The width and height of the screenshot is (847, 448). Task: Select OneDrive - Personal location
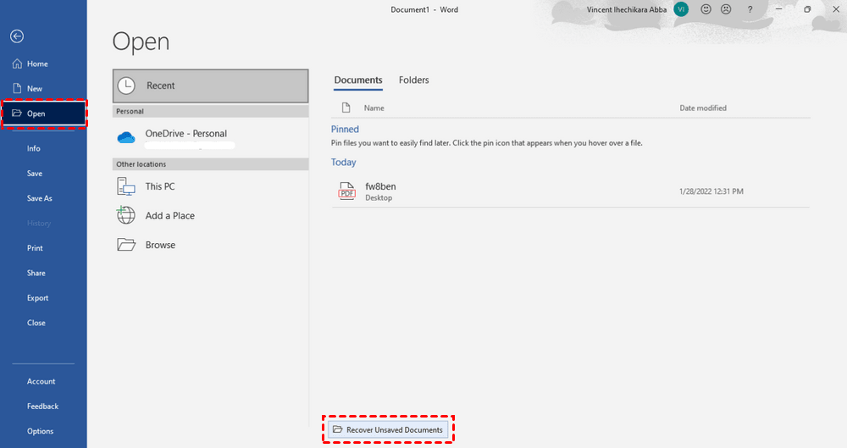[x=211, y=138]
